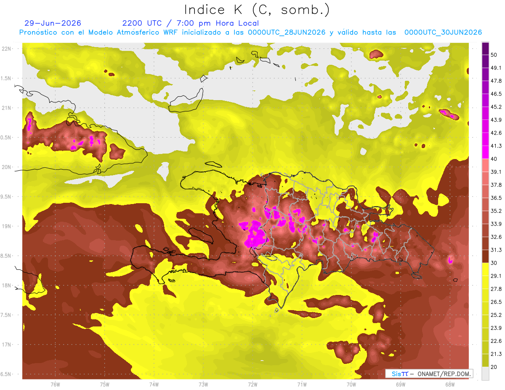Pick the magenta swatch between 40 and 41.3

[485, 152]
